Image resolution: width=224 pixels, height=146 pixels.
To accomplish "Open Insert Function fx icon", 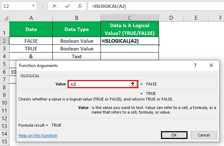I will (x=80, y=6).
